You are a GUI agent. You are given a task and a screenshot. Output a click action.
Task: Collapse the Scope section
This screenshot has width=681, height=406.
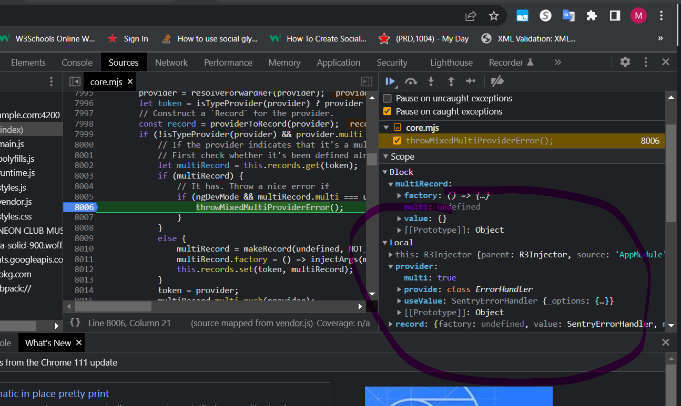[385, 156]
